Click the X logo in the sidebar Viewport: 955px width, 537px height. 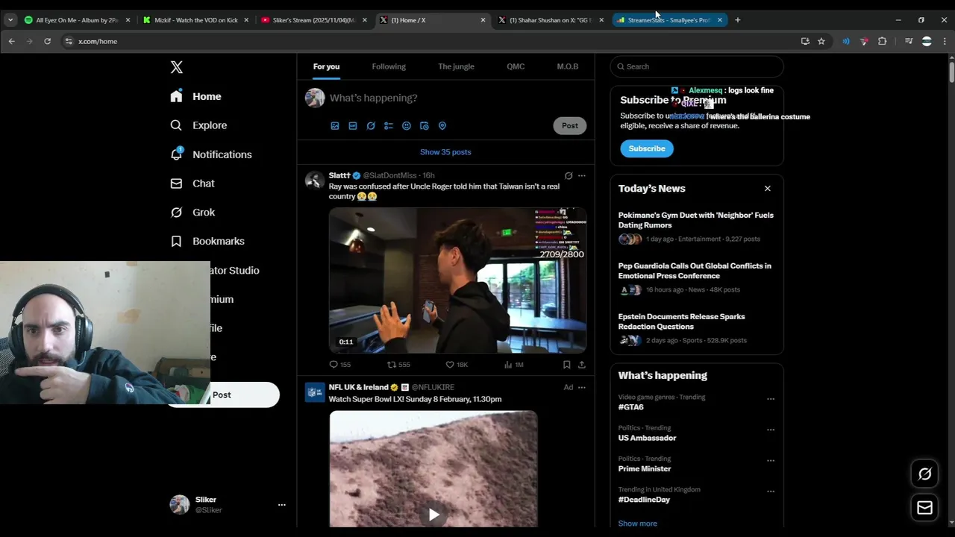point(176,67)
